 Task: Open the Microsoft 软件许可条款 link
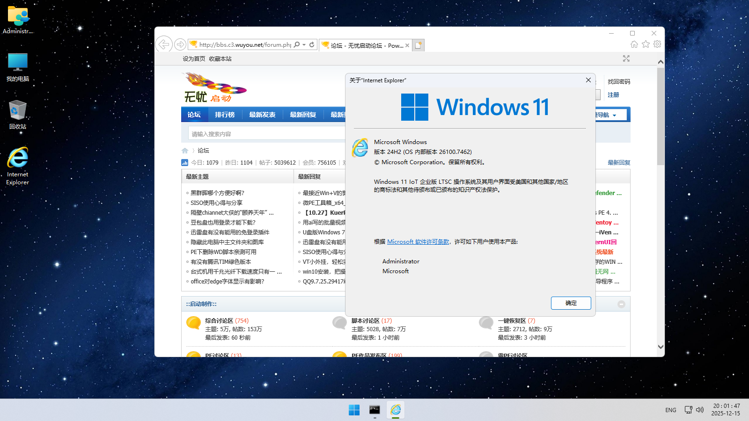click(418, 242)
